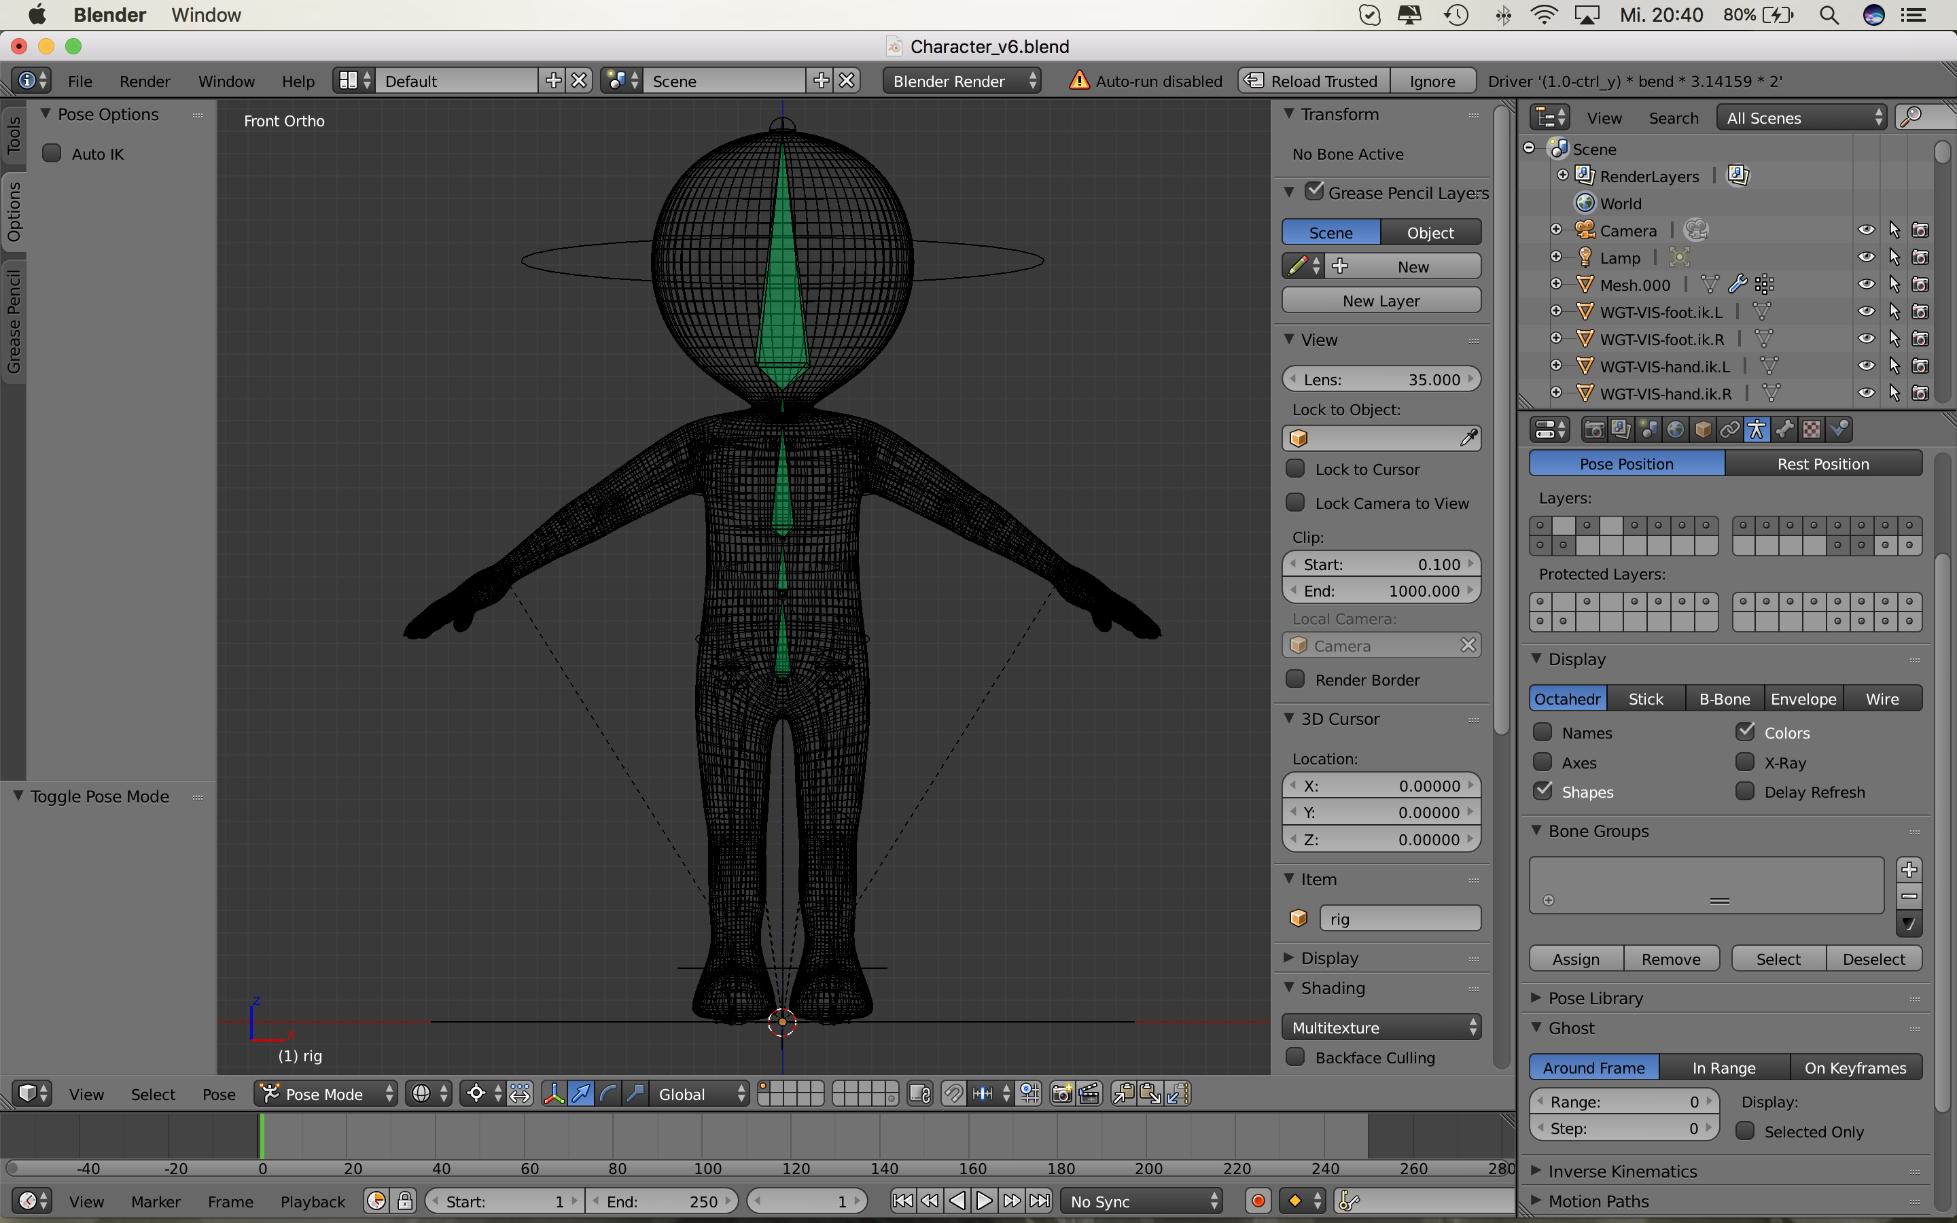
Task: Select the rotate manipulator arc icon
Action: pos(608,1095)
